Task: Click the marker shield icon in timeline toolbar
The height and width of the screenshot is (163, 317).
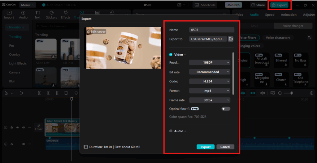Action: pos(76,93)
